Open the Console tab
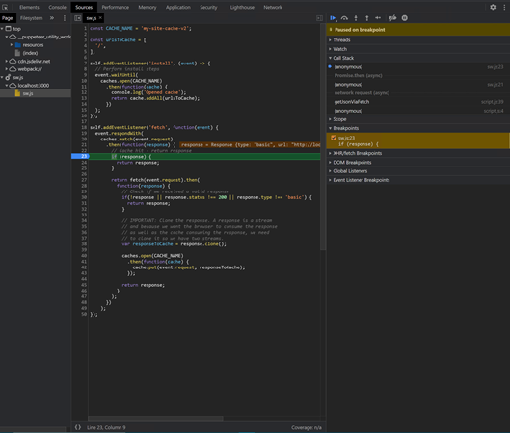The width and height of the screenshot is (510, 433). 57,7
